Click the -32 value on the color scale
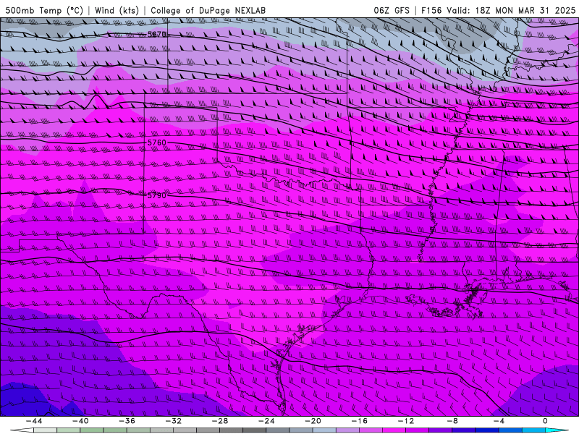The image size is (579, 434). (174, 421)
